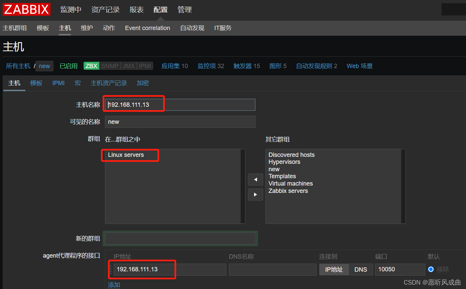This screenshot has width=466, height=289.
Task: Grab the interface drag handle dots
Action: pos(111,270)
